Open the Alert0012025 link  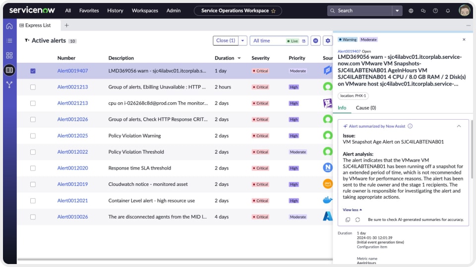72,135
